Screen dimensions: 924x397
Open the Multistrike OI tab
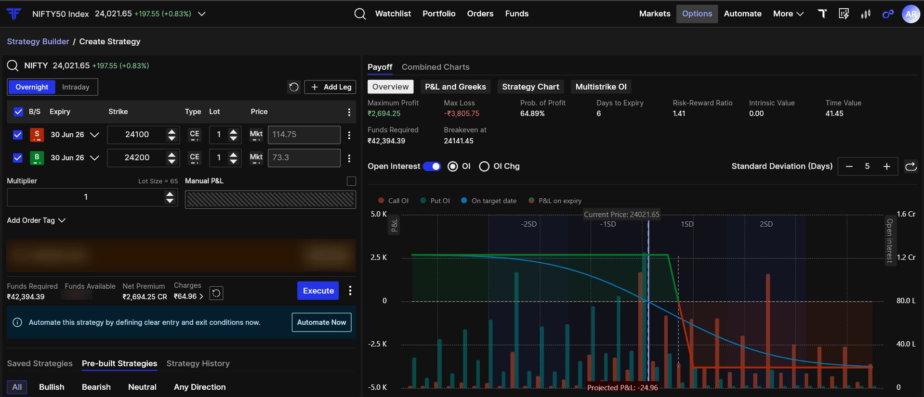601,87
